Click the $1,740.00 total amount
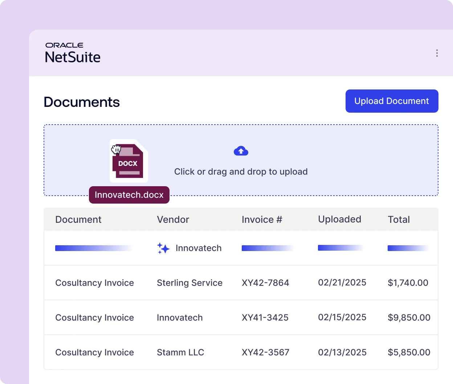This screenshot has width=453, height=384. 408,283
